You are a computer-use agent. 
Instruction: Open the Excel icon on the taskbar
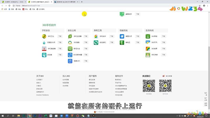[x=45, y=116]
